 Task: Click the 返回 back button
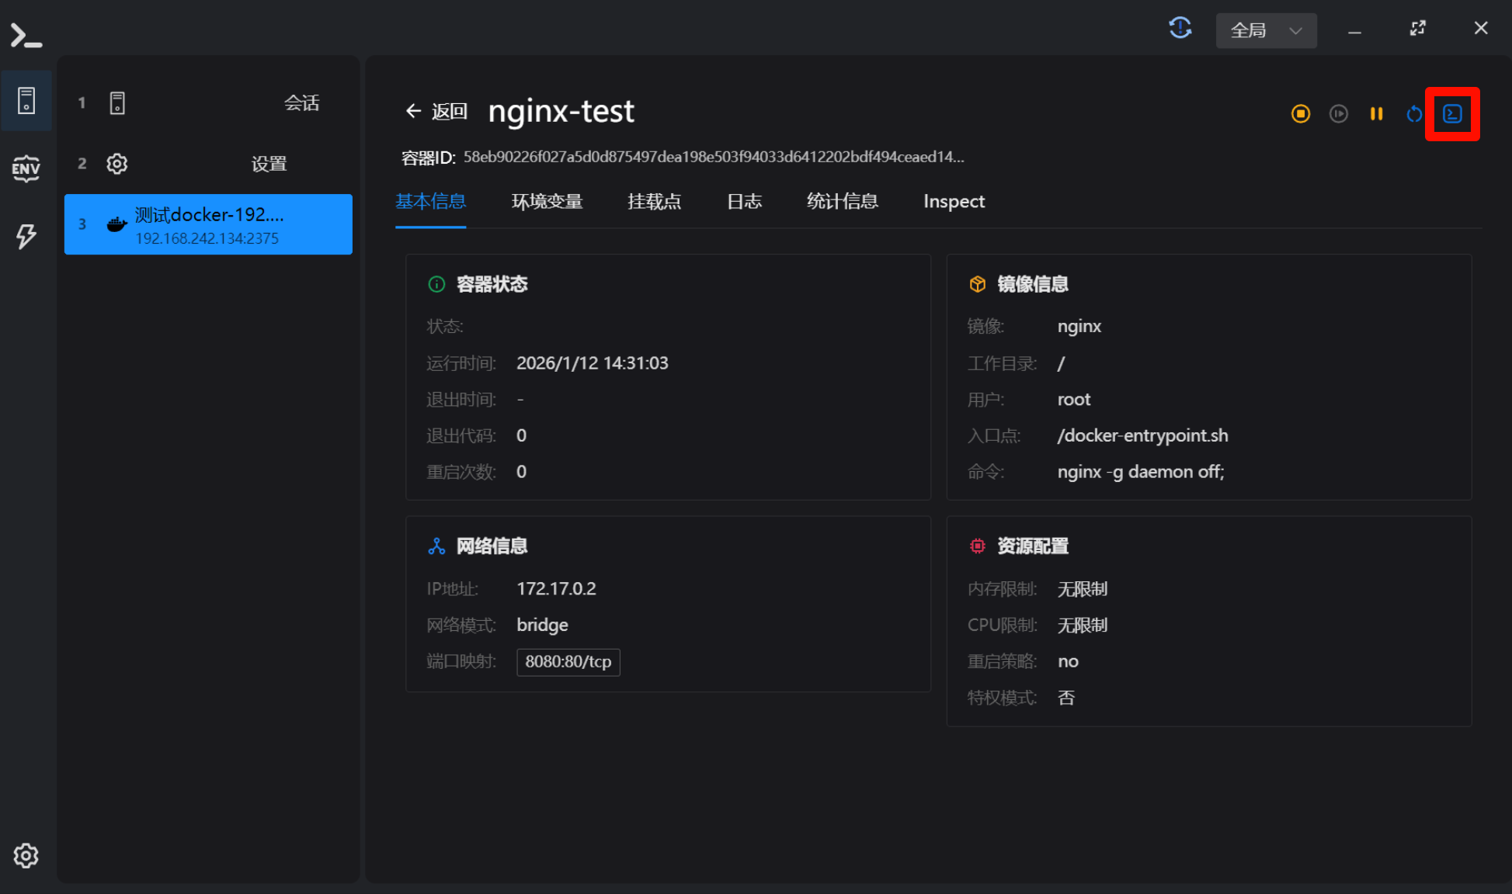(436, 112)
